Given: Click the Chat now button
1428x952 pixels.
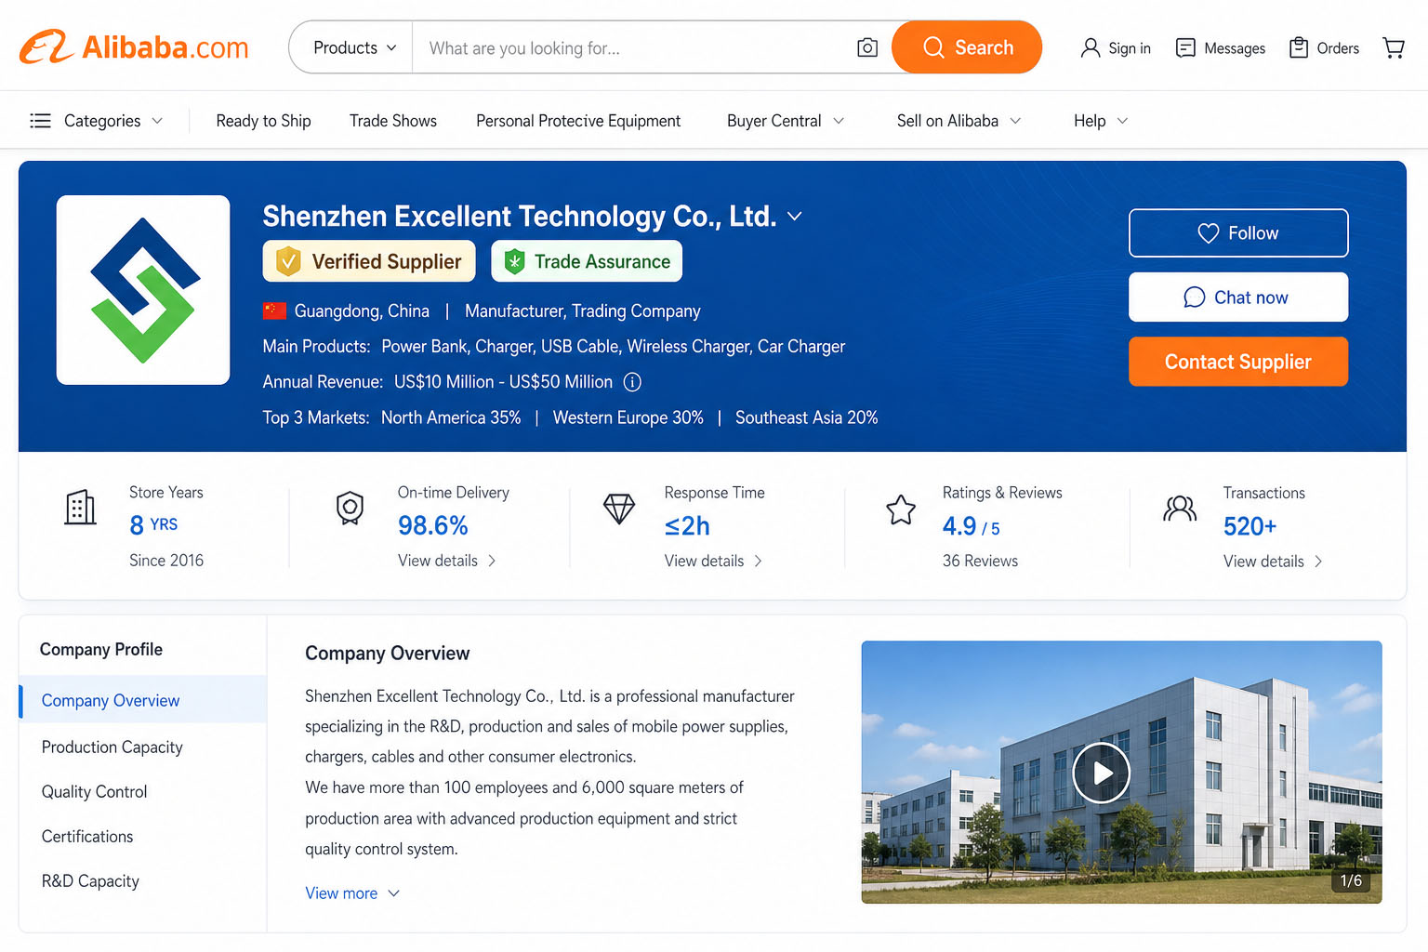Looking at the screenshot, I should coord(1238,297).
